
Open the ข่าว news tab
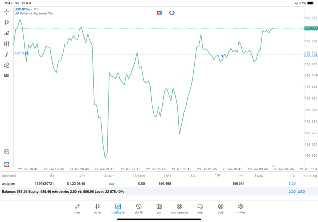tap(159, 208)
